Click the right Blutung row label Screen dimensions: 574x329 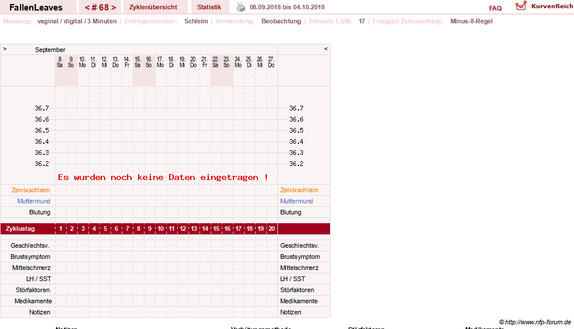(x=291, y=212)
